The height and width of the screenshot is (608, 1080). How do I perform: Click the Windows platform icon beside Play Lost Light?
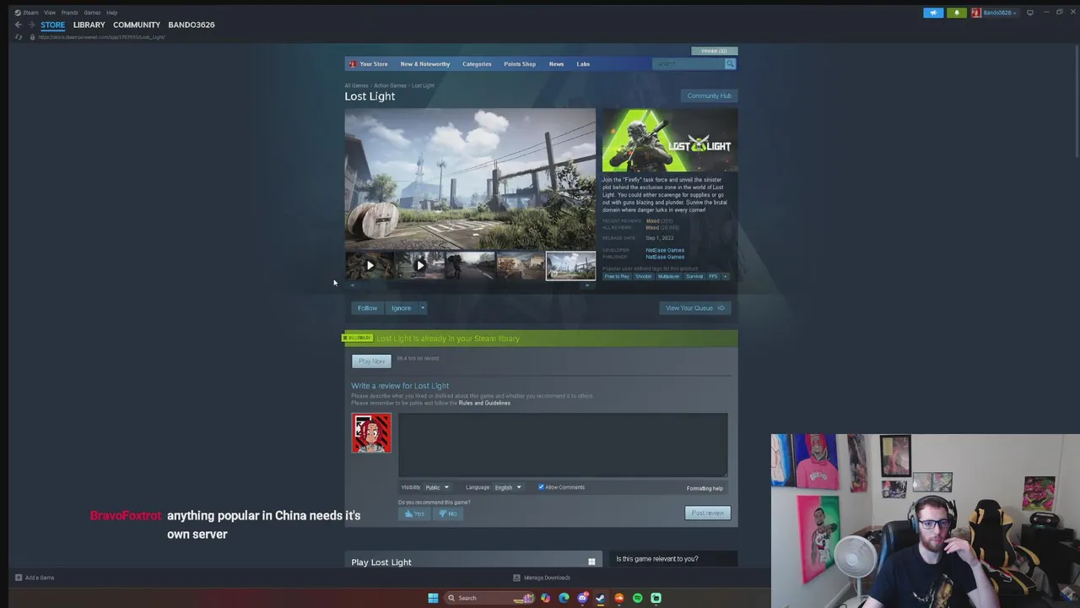(591, 562)
